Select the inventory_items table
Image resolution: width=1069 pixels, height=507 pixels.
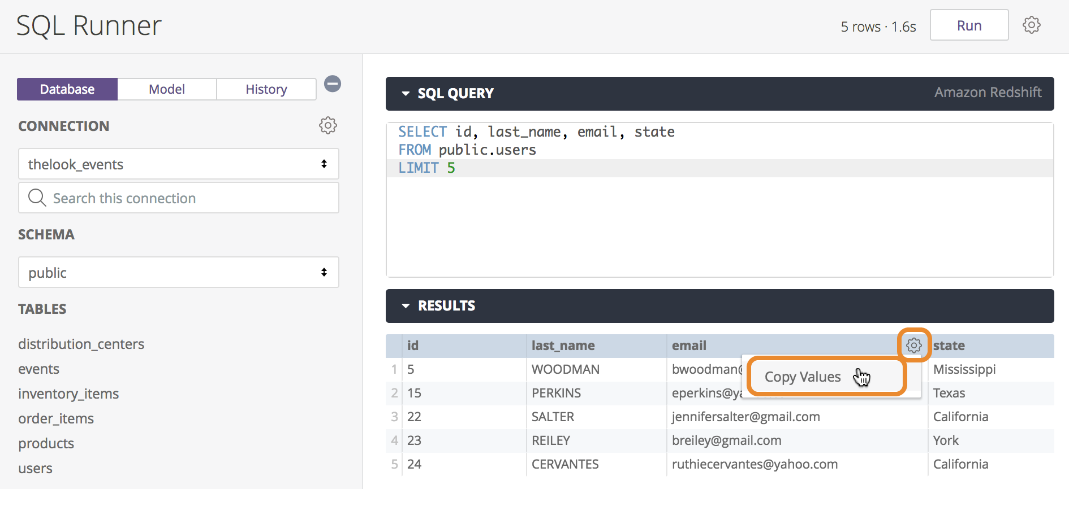click(68, 394)
